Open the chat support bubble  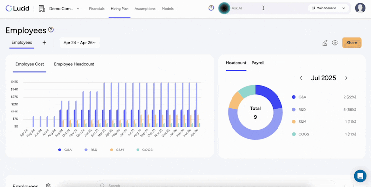[360, 176]
